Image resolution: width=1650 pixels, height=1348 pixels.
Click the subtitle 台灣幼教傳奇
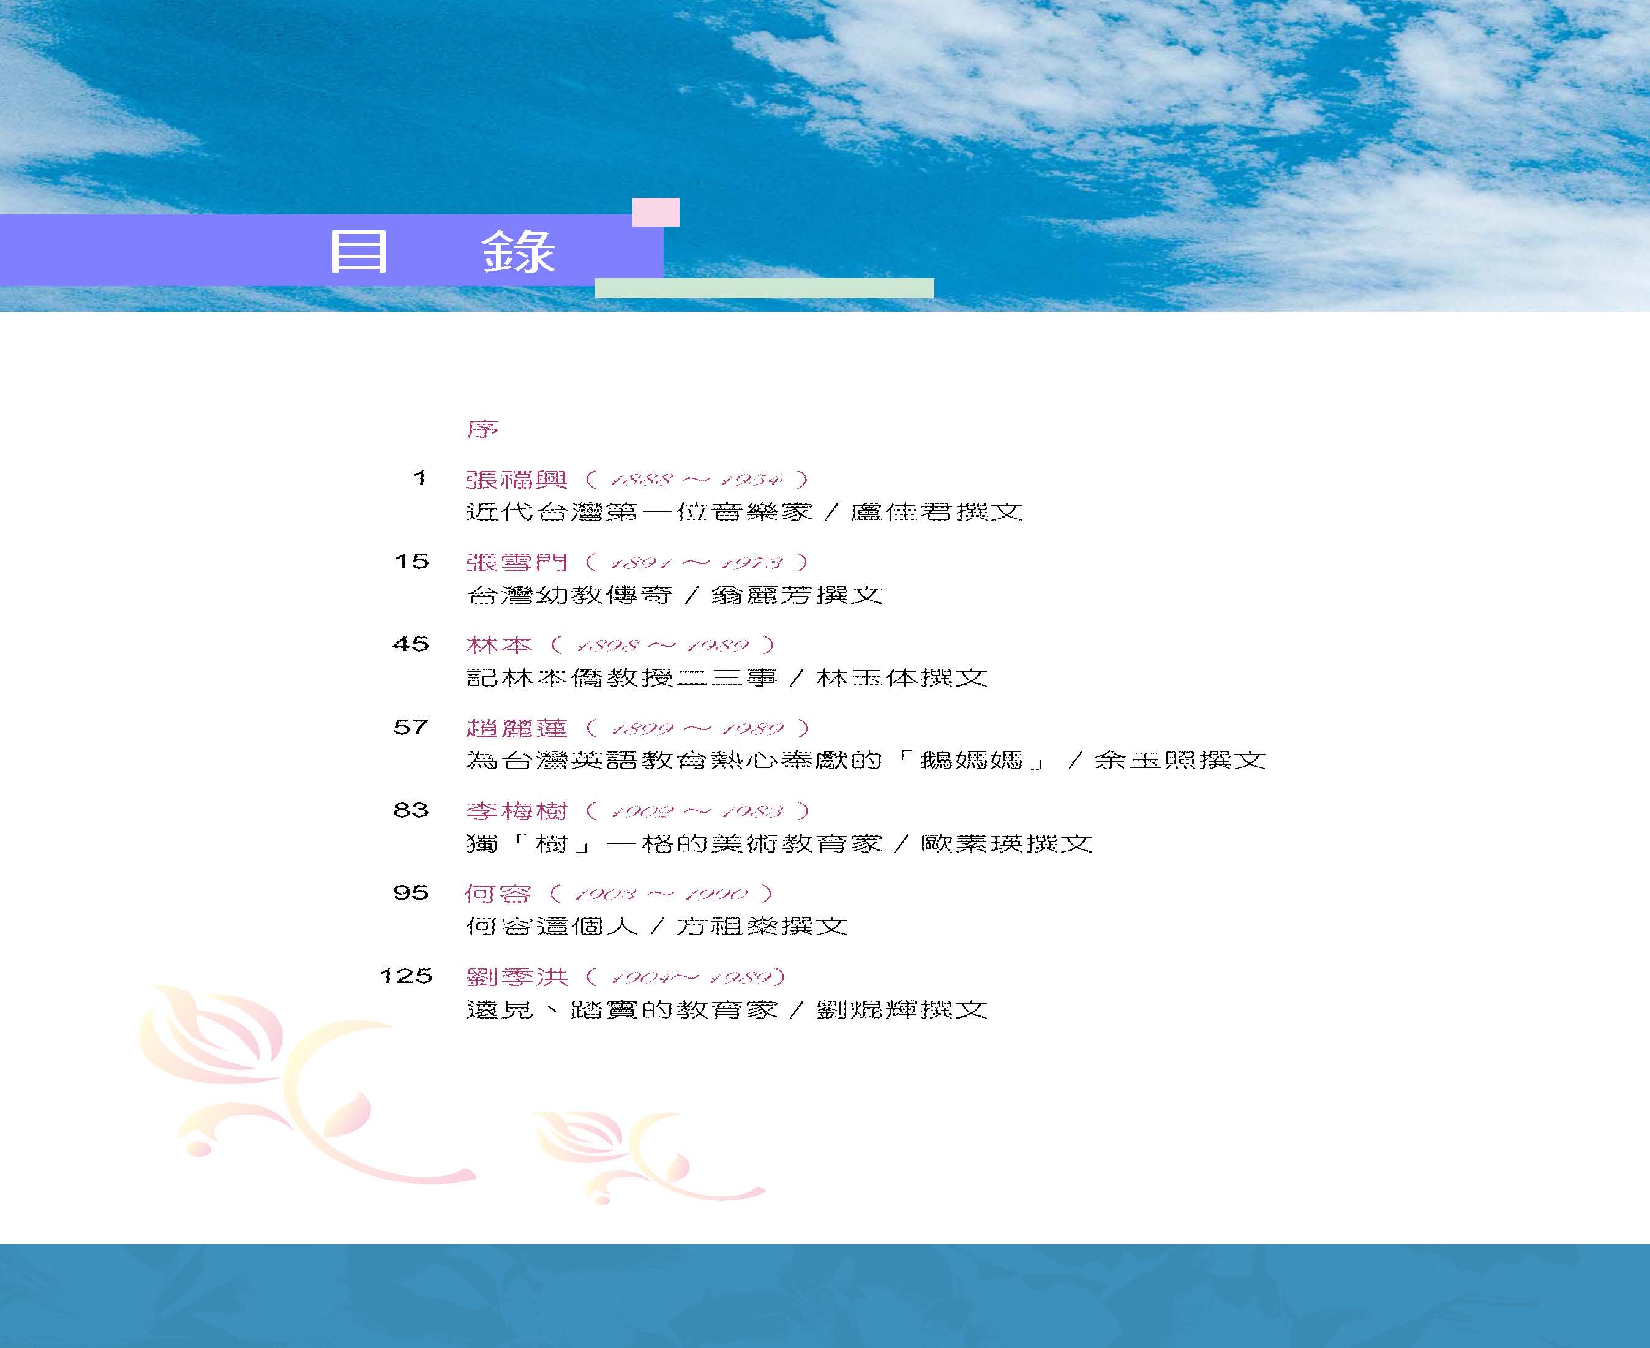click(x=569, y=595)
